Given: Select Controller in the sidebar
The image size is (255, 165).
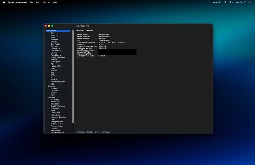Looking at the screenshot, I should tap(55, 46).
